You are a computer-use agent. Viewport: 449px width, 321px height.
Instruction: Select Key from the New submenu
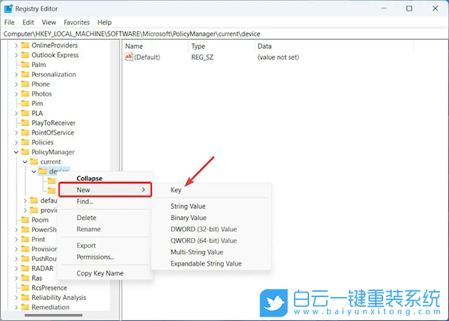[x=211, y=190]
